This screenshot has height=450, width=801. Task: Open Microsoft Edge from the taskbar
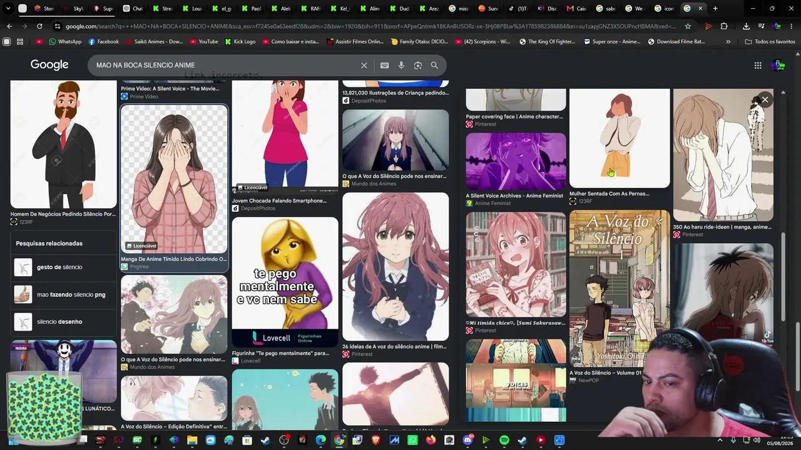321,441
